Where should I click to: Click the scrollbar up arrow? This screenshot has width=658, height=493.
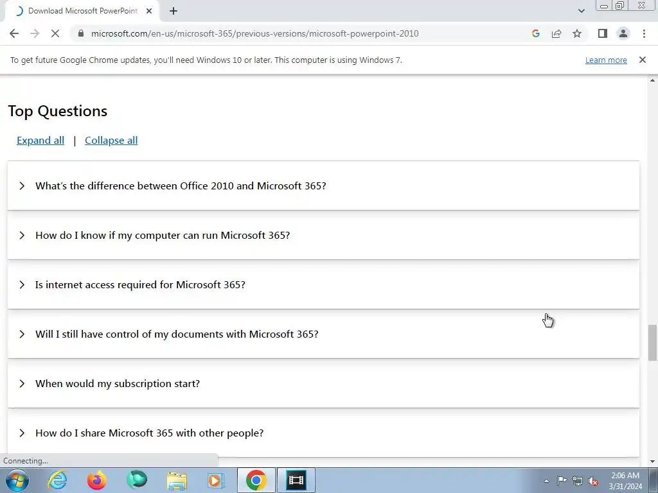click(x=652, y=80)
